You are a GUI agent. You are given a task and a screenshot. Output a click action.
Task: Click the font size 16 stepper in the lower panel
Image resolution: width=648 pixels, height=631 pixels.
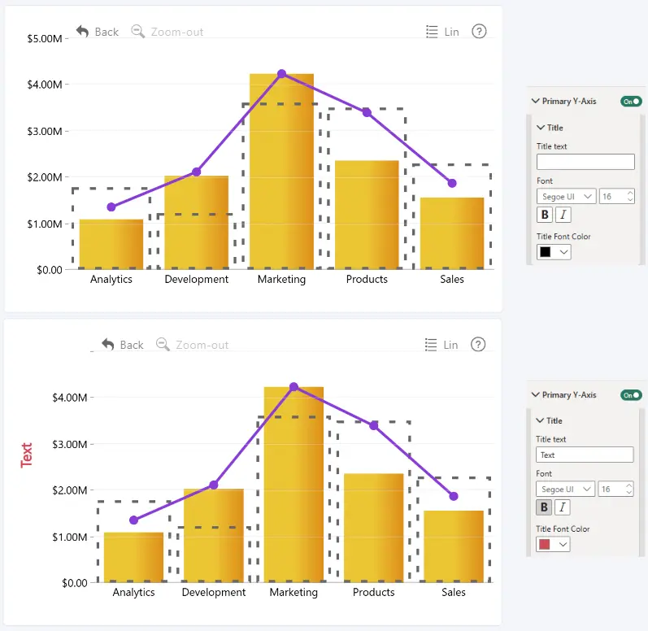click(629, 489)
